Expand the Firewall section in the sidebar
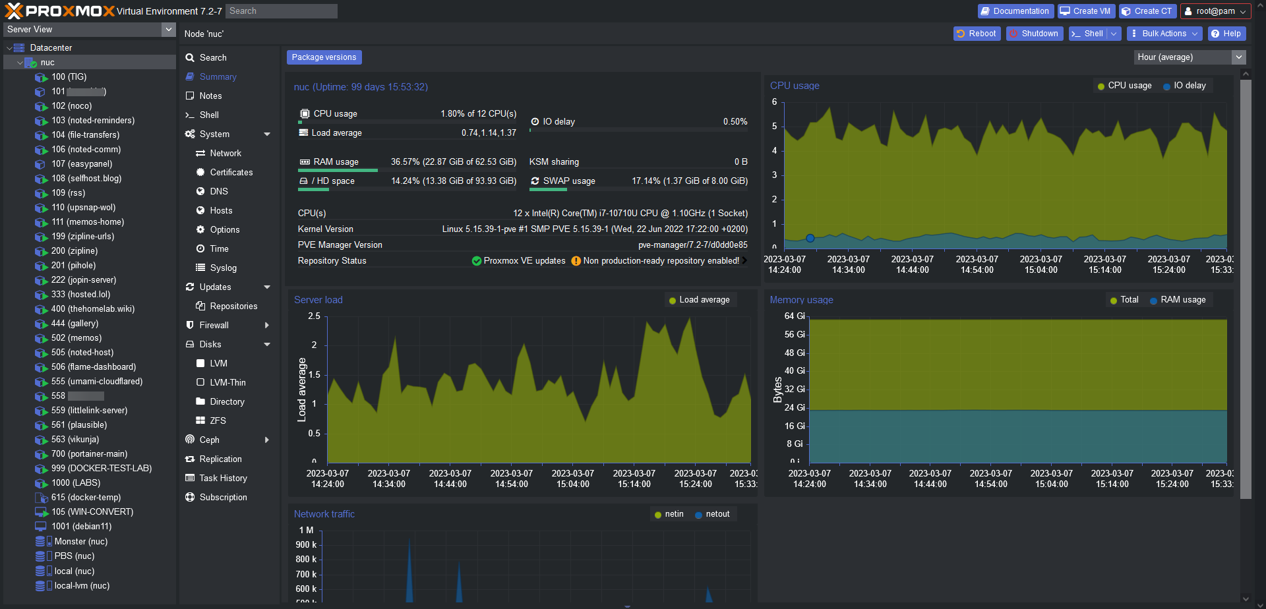Screen dimensions: 1266x609 coord(267,325)
